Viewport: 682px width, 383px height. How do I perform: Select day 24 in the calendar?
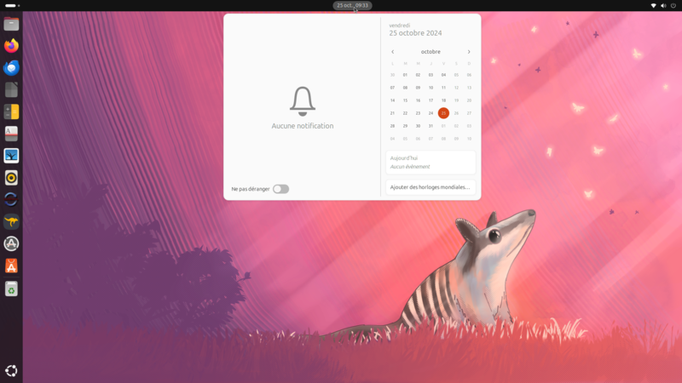point(431,113)
